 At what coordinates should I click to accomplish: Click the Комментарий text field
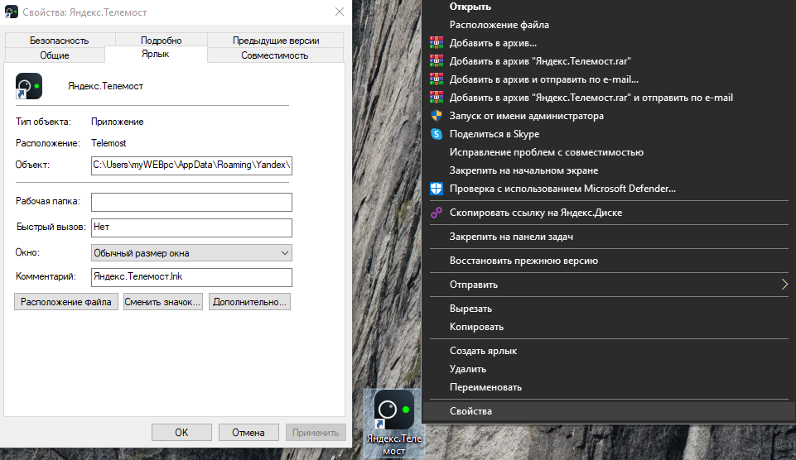point(191,277)
